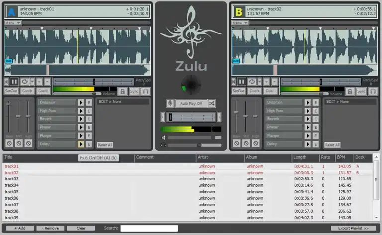Click Add to import a track

point(20,228)
